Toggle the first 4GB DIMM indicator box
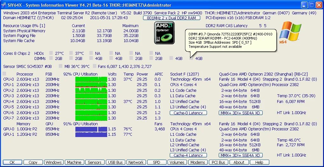Image resolution: width=324 pixels, height=167 pixels. 91,58
